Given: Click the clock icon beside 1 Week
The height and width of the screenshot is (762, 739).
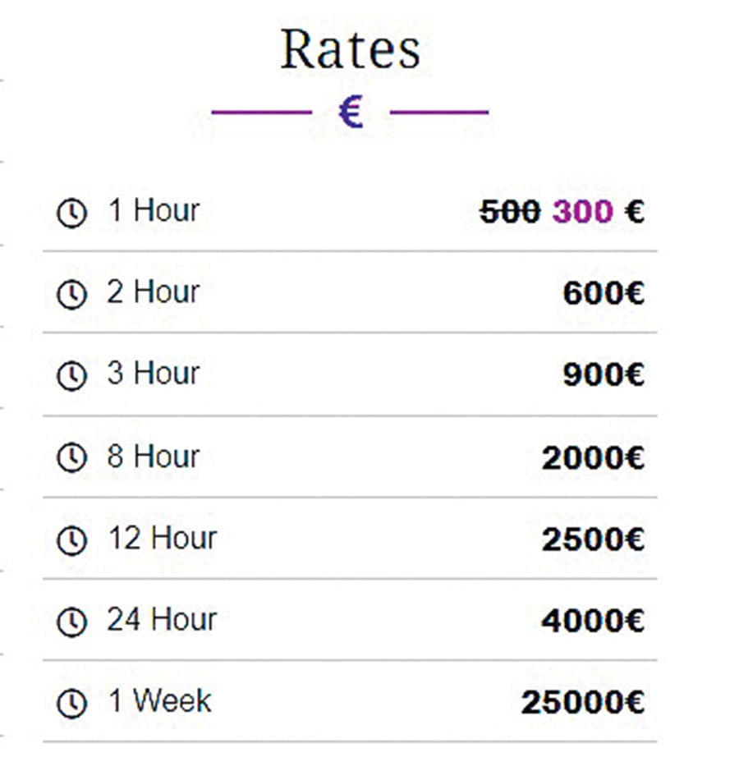Looking at the screenshot, I should point(71,704).
